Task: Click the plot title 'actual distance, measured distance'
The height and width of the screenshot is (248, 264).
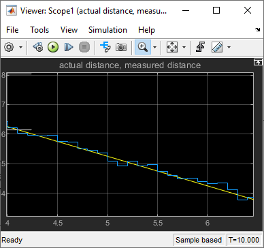Action: [130, 65]
